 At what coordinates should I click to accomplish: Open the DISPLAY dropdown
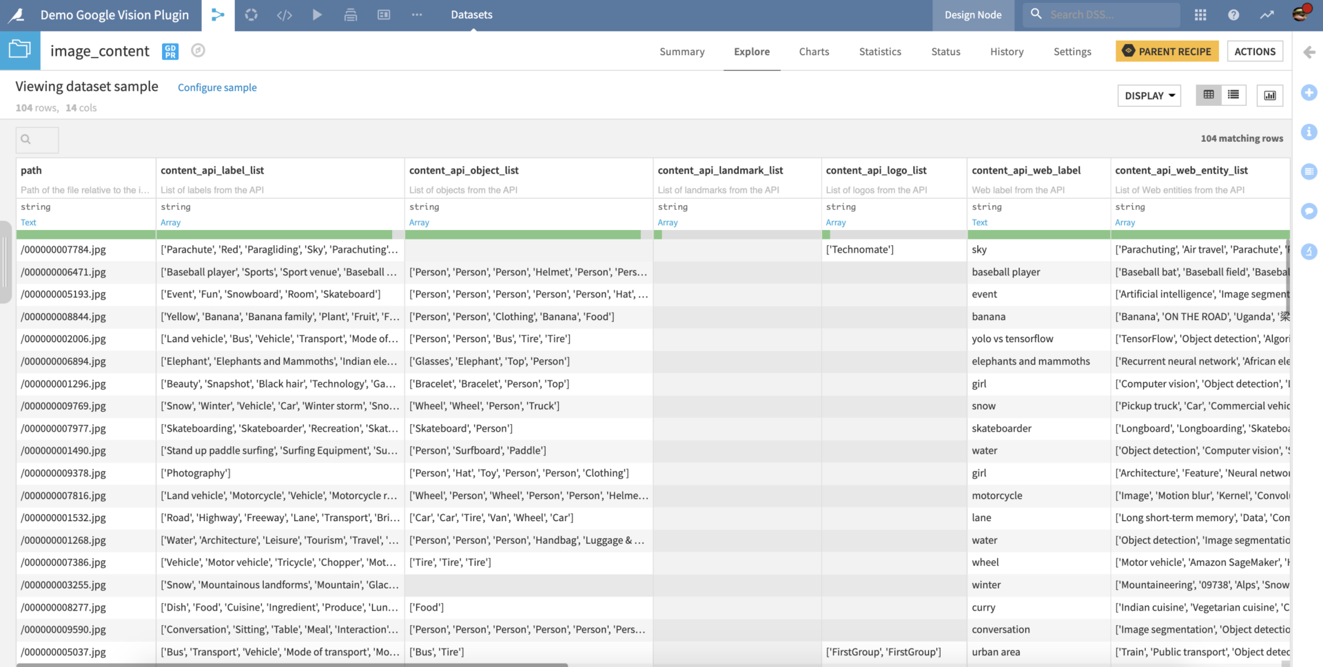1149,95
